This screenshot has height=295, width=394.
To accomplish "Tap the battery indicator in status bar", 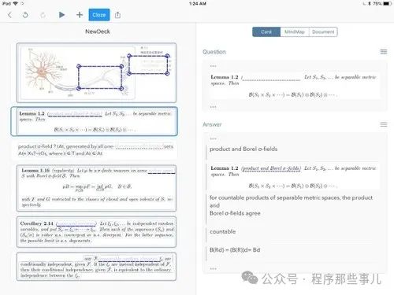I will click(x=387, y=4).
